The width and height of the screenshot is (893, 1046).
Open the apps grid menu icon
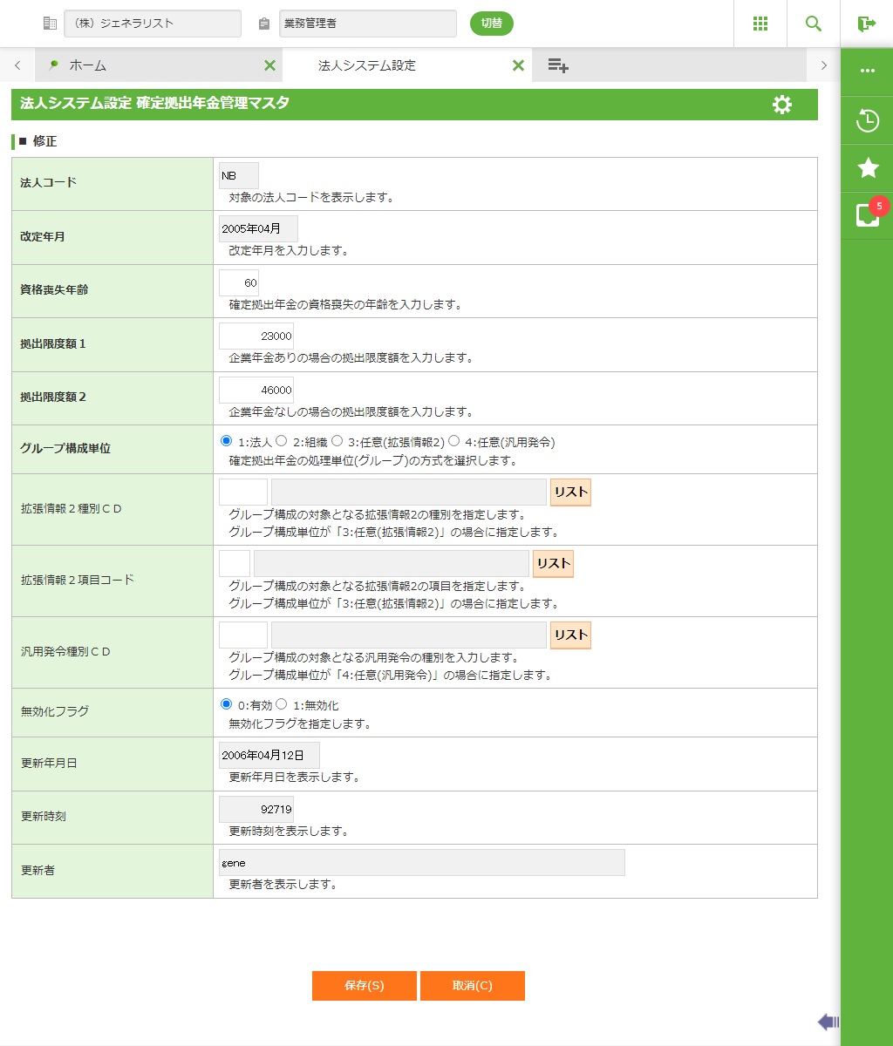coord(760,24)
